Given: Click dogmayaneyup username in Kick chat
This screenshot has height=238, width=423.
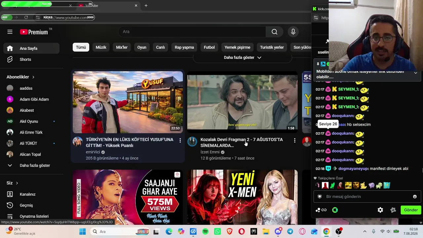Looking at the screenshot, I should coord(353,169).
